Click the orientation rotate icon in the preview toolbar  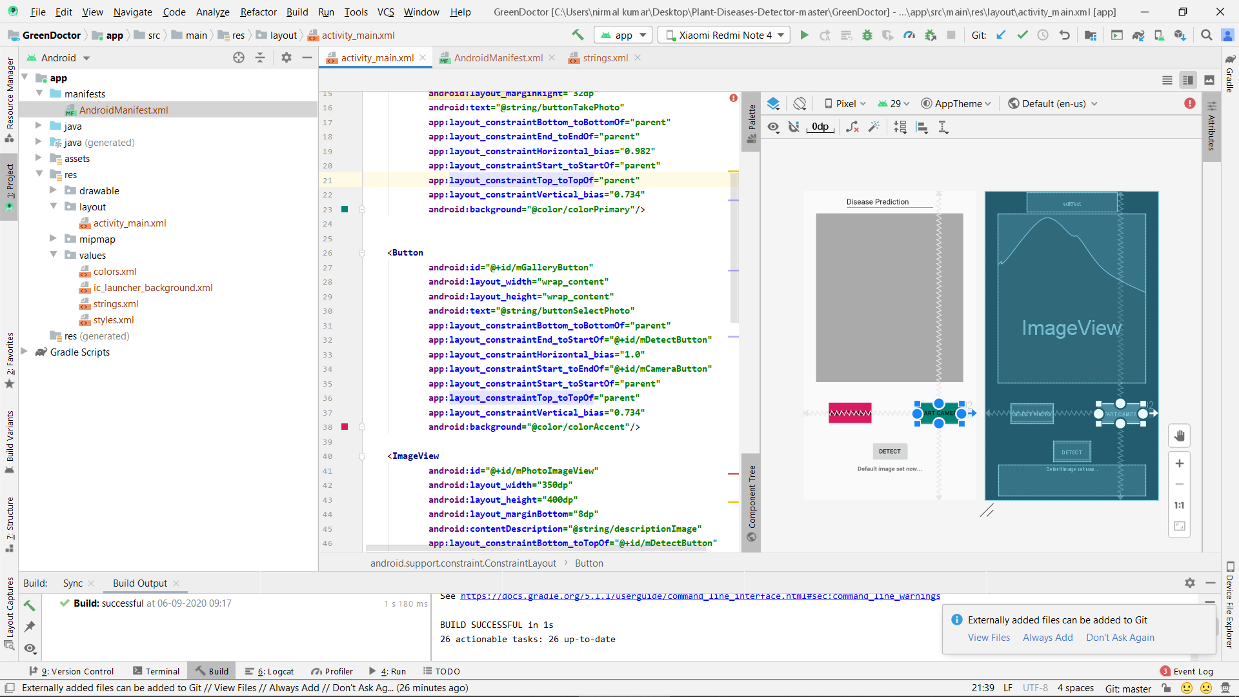800,103
